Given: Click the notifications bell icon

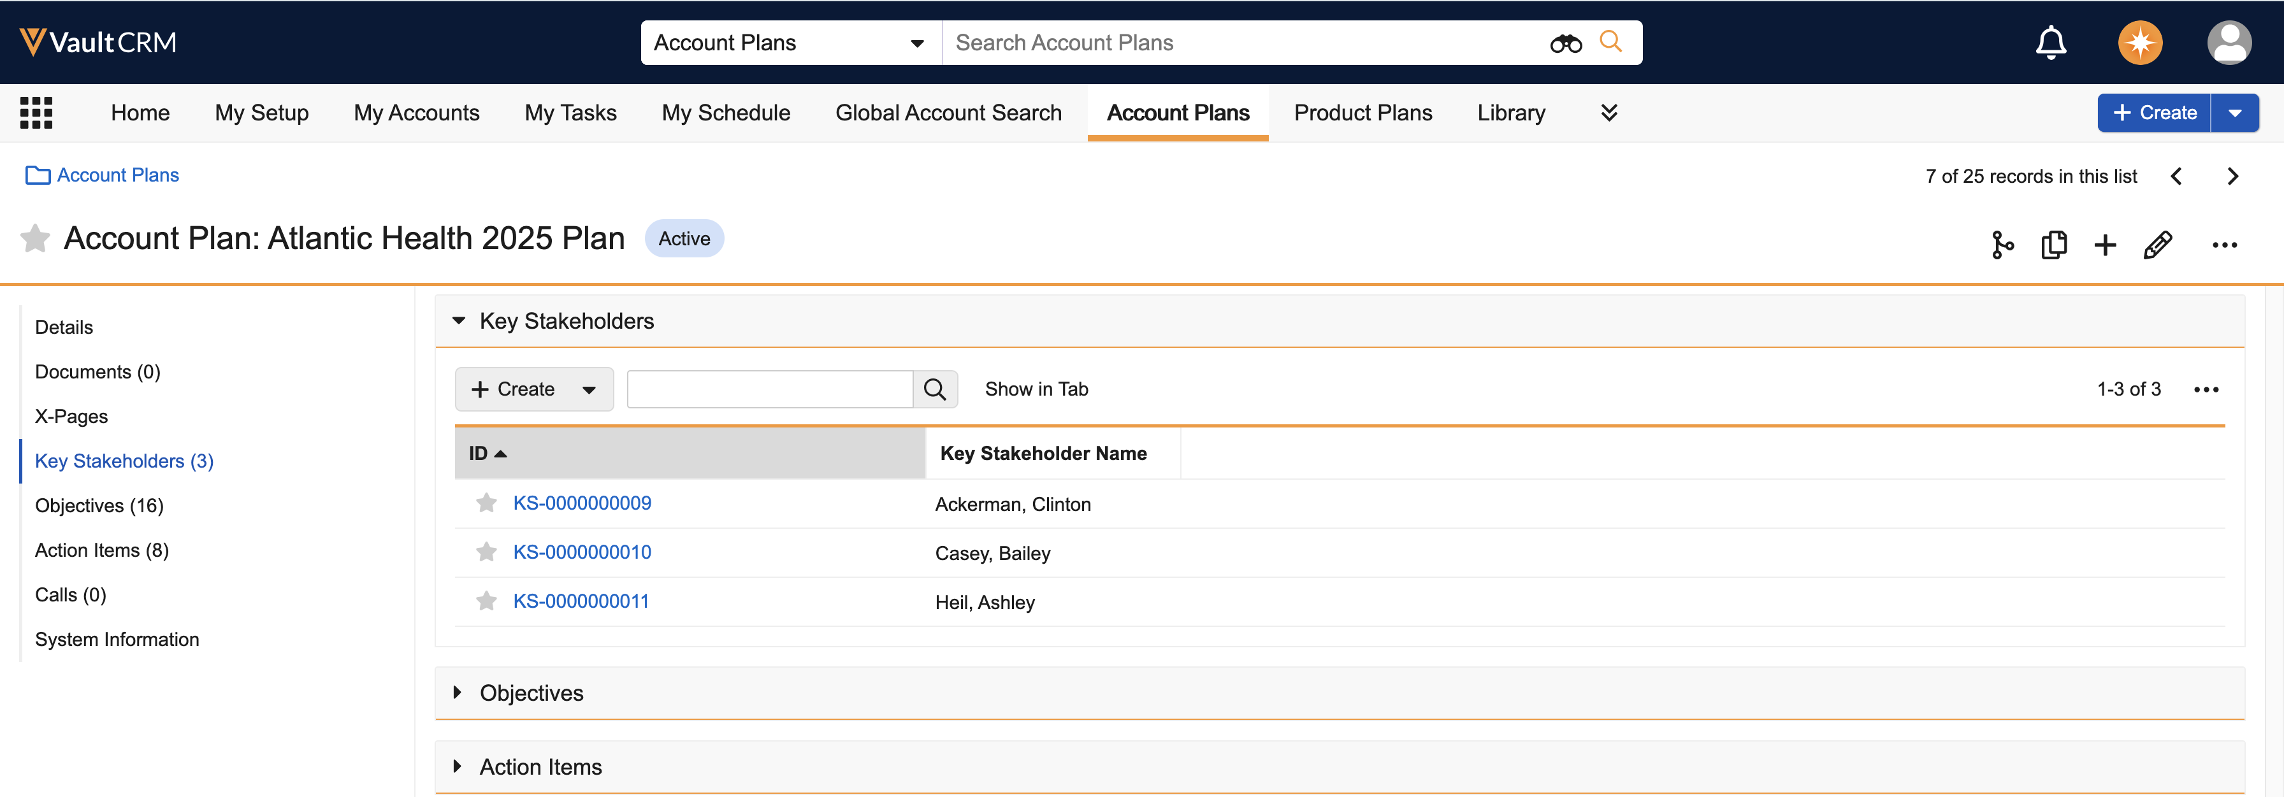Looking at the screenshot, I should click(2050, 43).
